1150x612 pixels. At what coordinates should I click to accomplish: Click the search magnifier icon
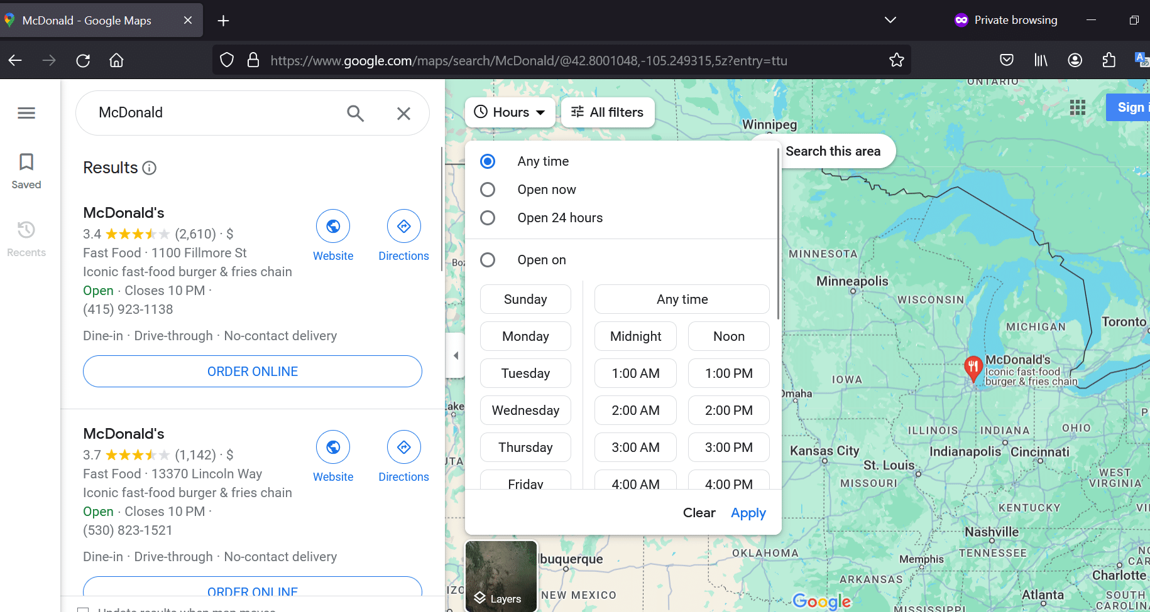(355, 113)
